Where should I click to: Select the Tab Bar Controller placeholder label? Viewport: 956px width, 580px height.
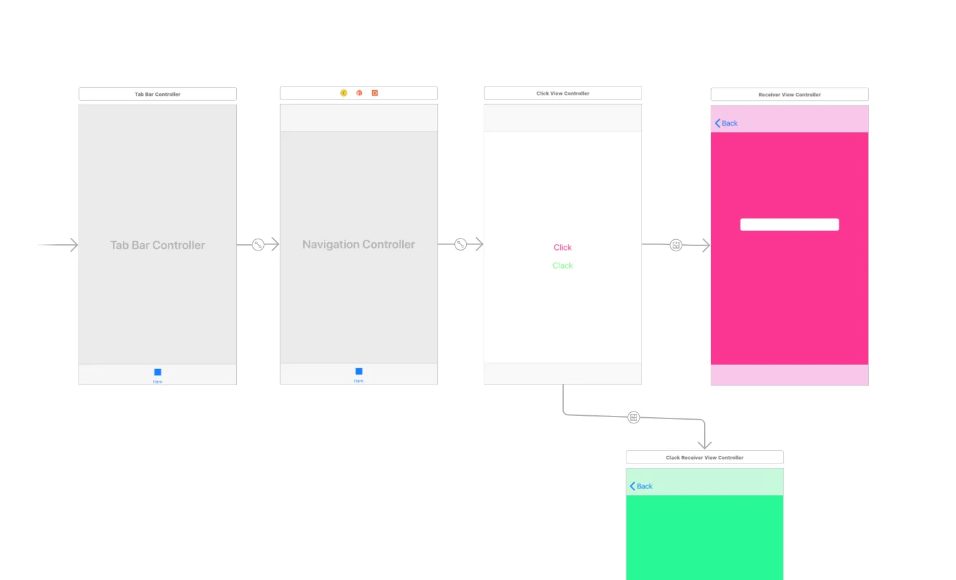(158, 246)
